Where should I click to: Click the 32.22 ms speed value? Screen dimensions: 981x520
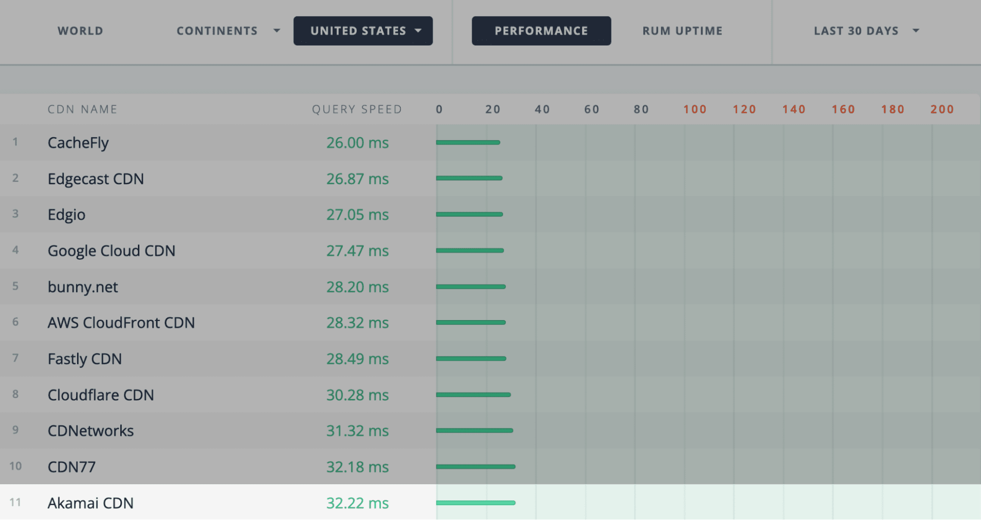pos(357,503)
